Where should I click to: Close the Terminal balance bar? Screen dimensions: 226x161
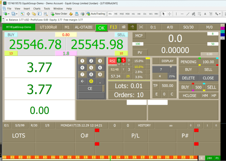pos(3,19)
